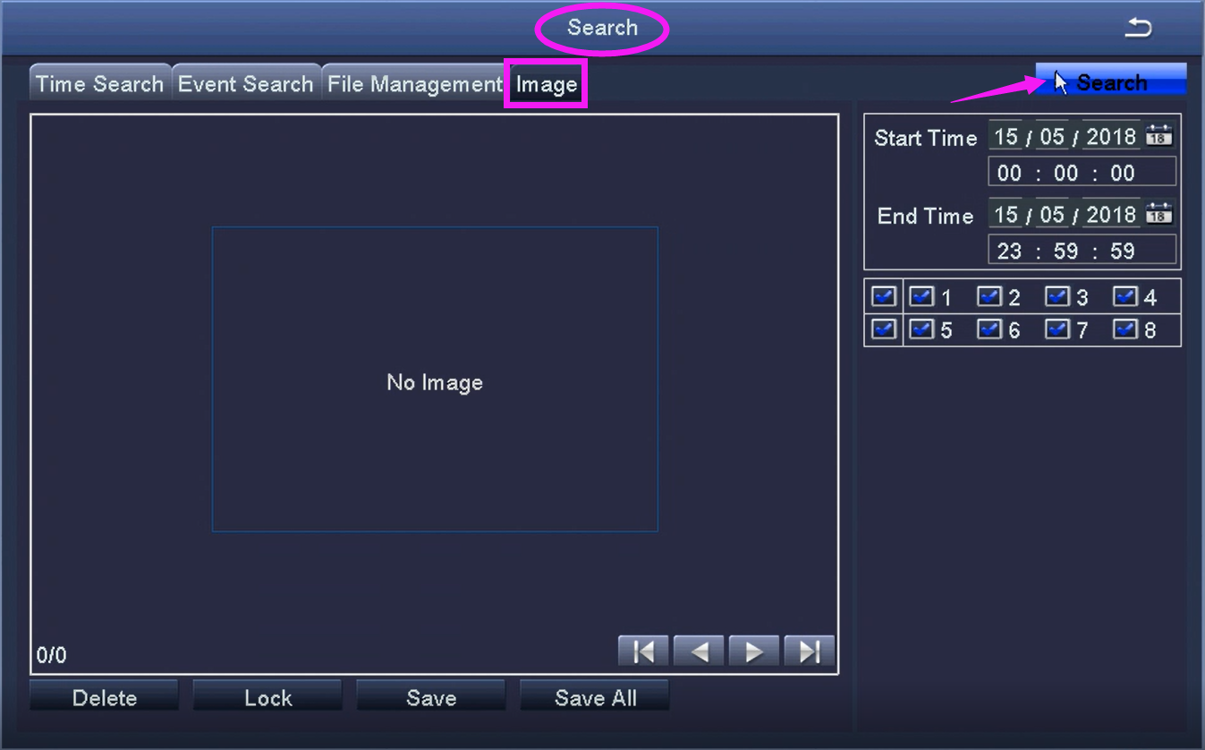Select the Image tab

(x=547, y=84)
